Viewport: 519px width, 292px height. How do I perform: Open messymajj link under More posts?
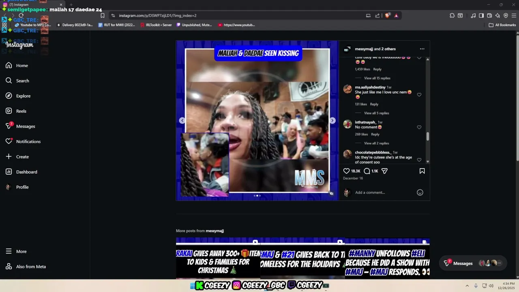(x=214, y=231)
